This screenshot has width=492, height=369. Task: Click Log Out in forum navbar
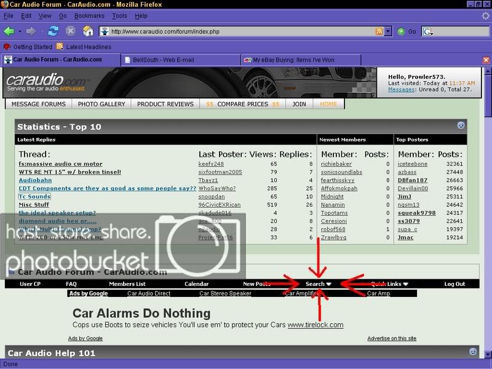click(454, 284)
